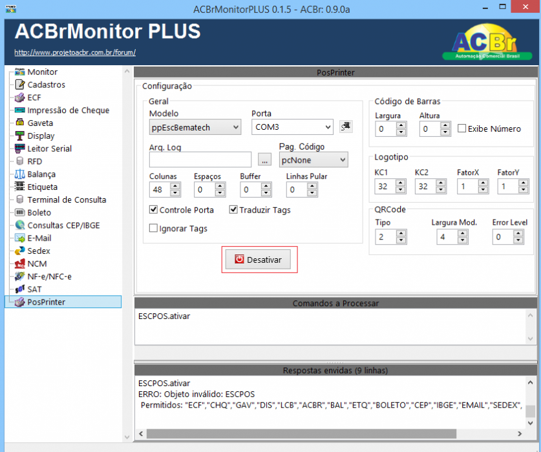Increase the Buffer spinner value
This screenshot has height=452, width=541.
pos(266,186)
